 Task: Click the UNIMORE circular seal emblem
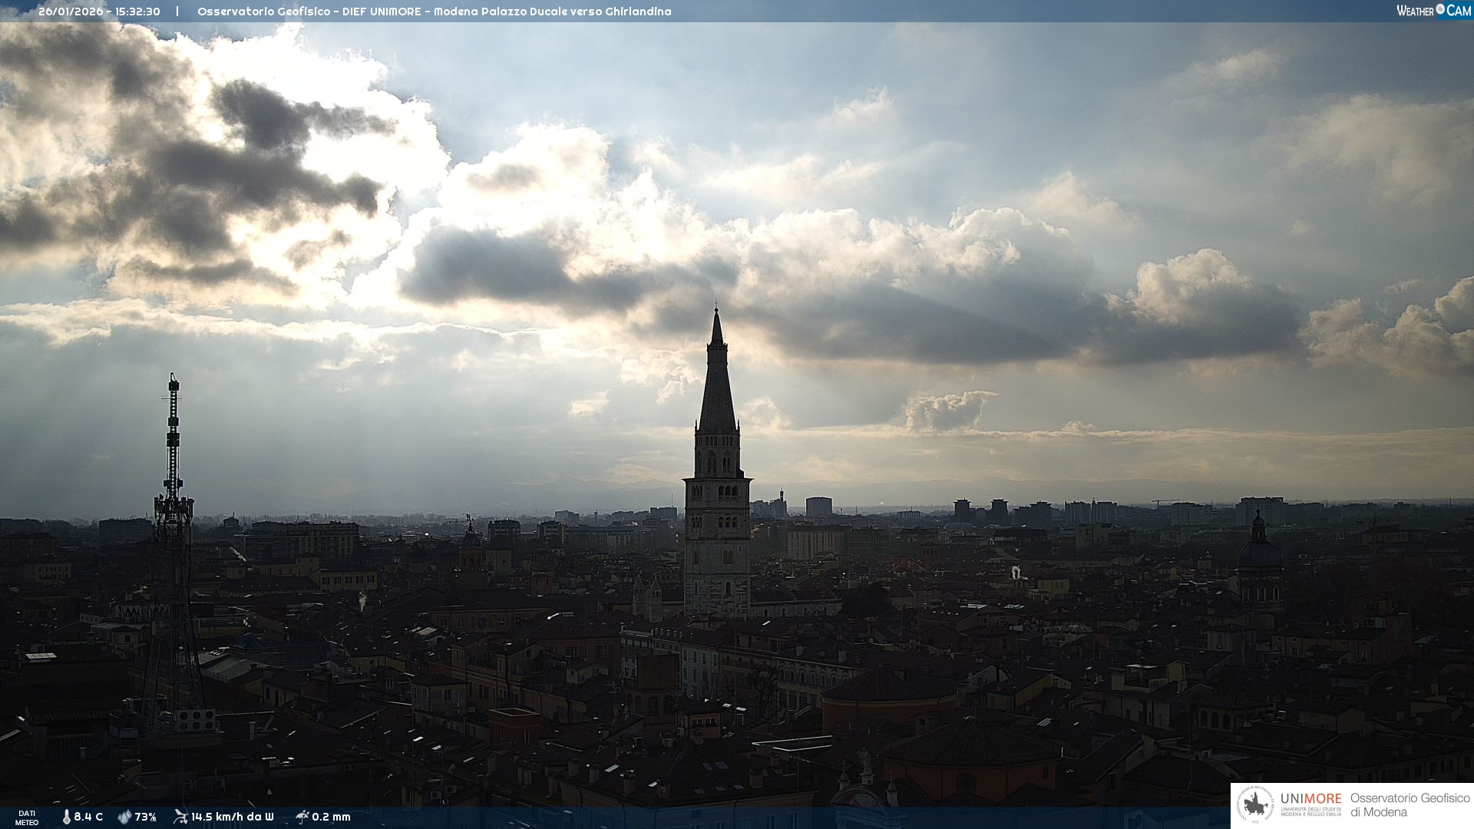[1255, 805]
